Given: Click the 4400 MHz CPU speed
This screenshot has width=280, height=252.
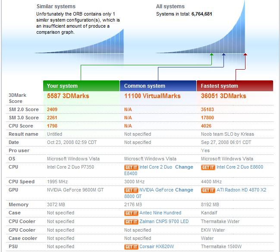Looking at the screenshot, I should [x=211, y=182].
